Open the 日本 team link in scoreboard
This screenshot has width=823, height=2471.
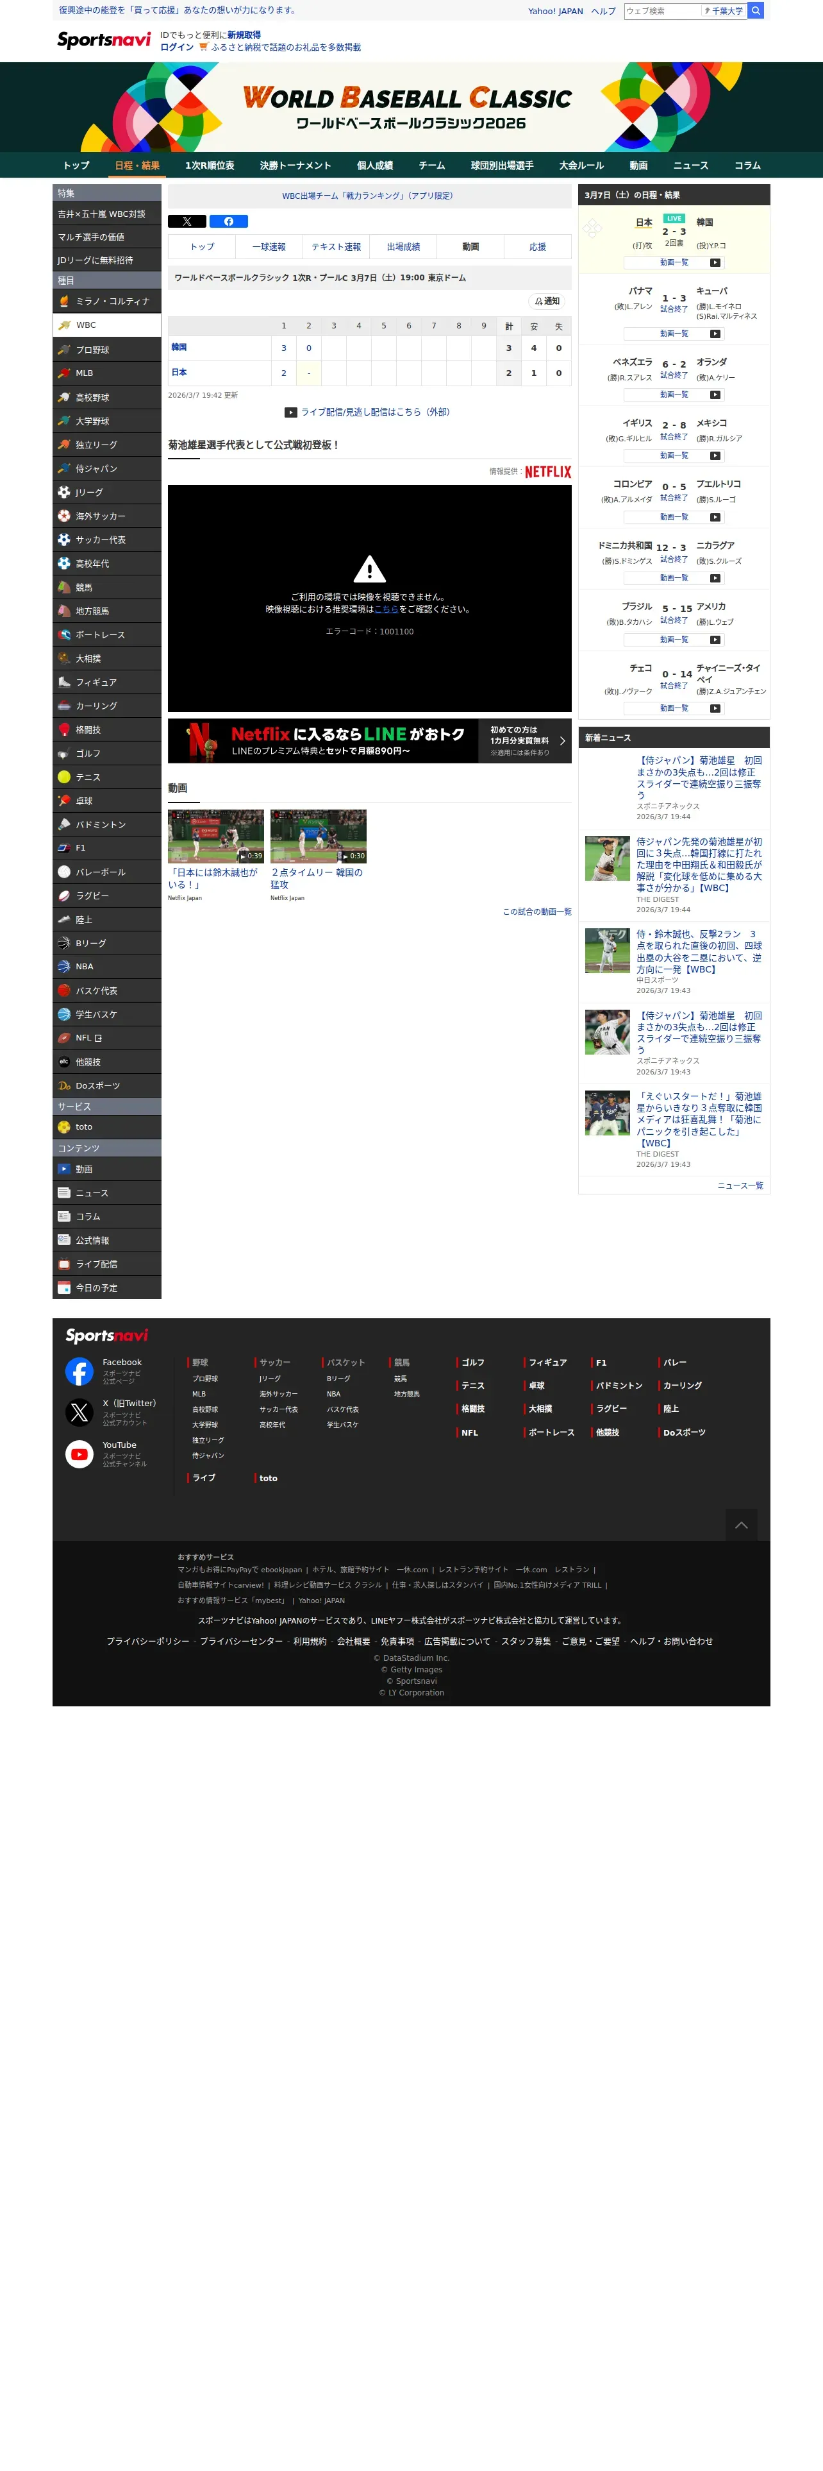point(179,372)
